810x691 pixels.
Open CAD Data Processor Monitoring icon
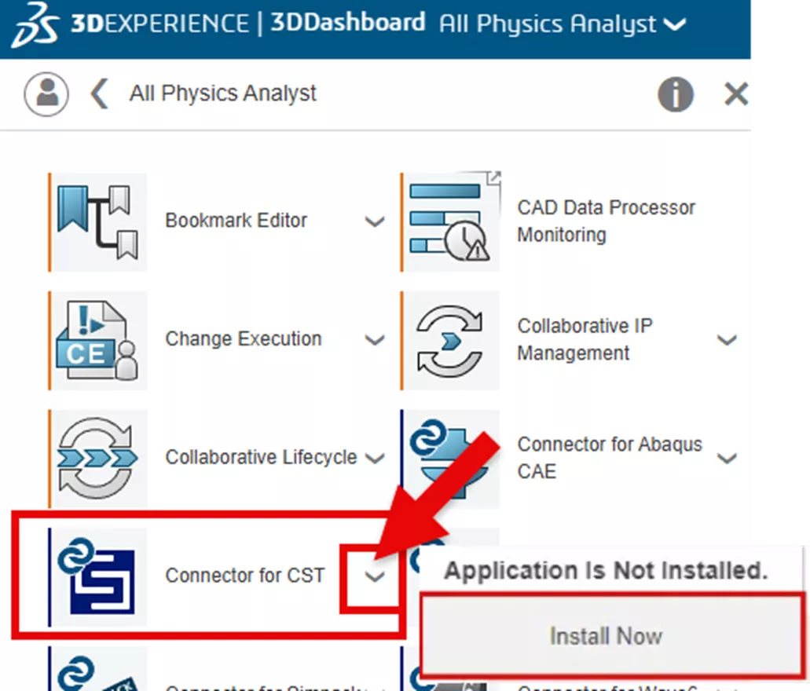pyautogui.click(x=450, y=222)
